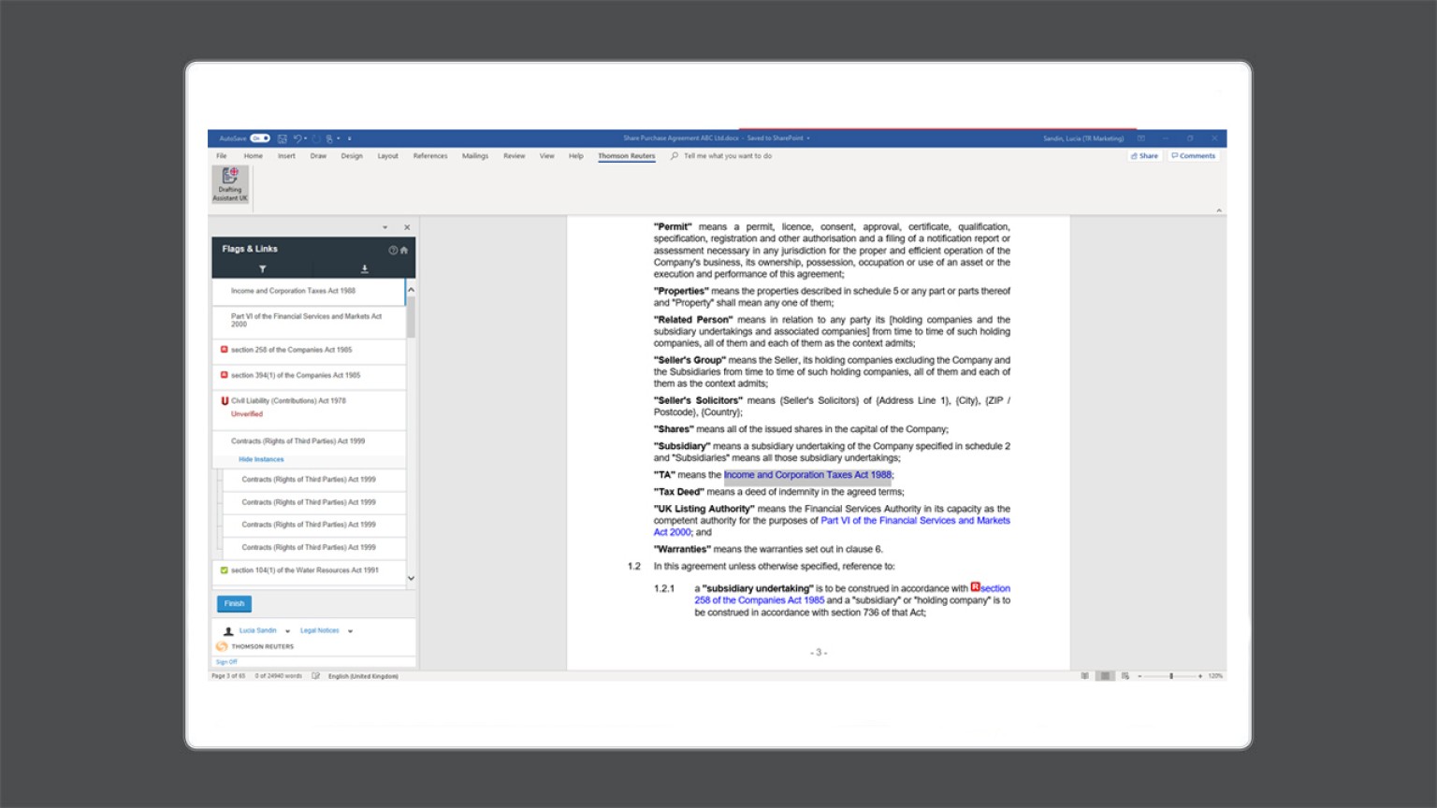Image resolution: width=1437 pixels, height=808 pixels.
Task: Click the green verified check on Water Resources Act 1991
Action: coord(225,570)
